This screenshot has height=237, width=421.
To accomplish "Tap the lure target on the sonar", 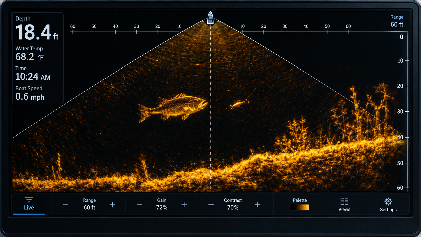I will click(x=239, y=104).
